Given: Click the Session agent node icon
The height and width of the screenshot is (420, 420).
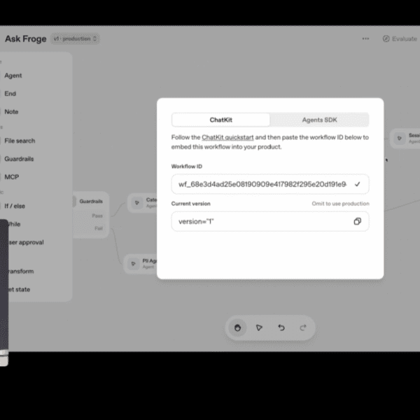Looking at the screenshot, I should tap(399, 139).
